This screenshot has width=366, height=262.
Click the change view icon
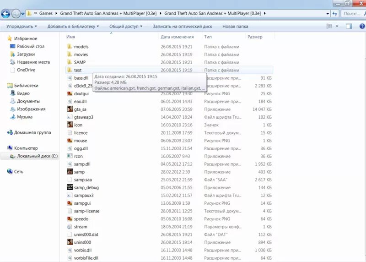point(329,26)
